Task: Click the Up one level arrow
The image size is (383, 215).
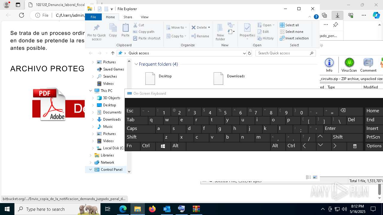Action: pyautogui.click(x=113, y=53)
